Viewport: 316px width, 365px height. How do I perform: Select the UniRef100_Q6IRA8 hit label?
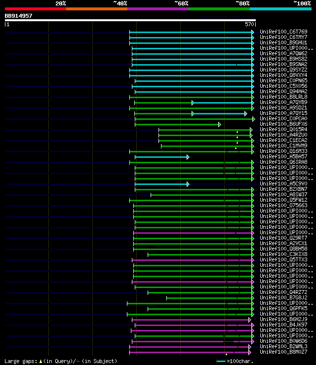[283, 162]
